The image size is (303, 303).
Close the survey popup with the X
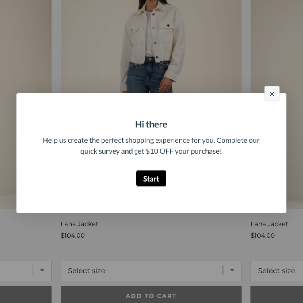(x=272, y=94)
